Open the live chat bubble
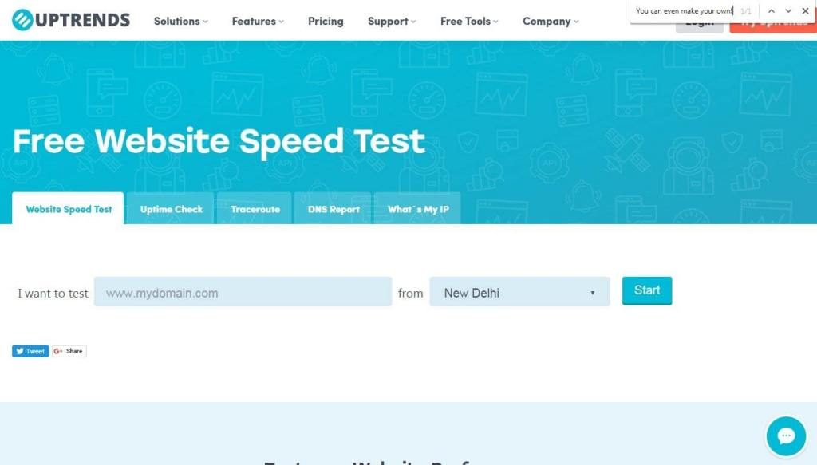817x465 pixels. click(786, 435)
